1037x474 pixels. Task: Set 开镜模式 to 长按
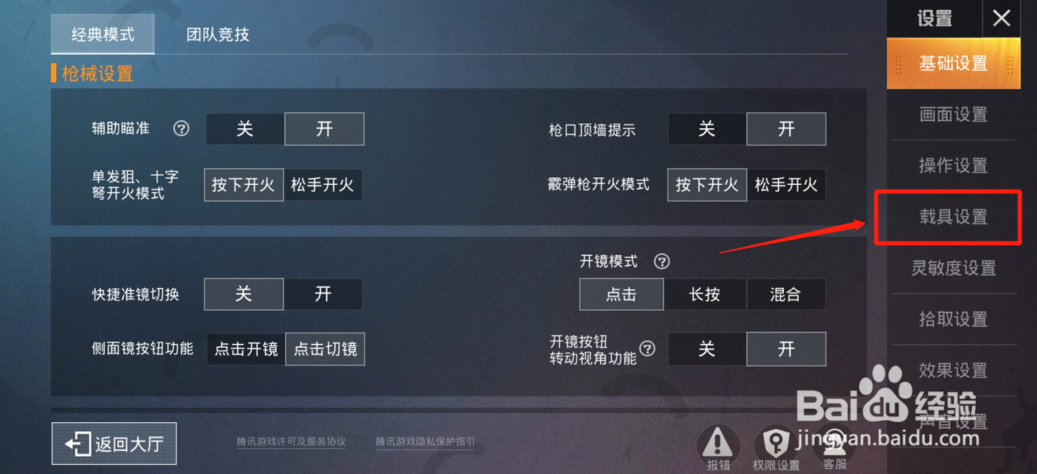point(705,294)
